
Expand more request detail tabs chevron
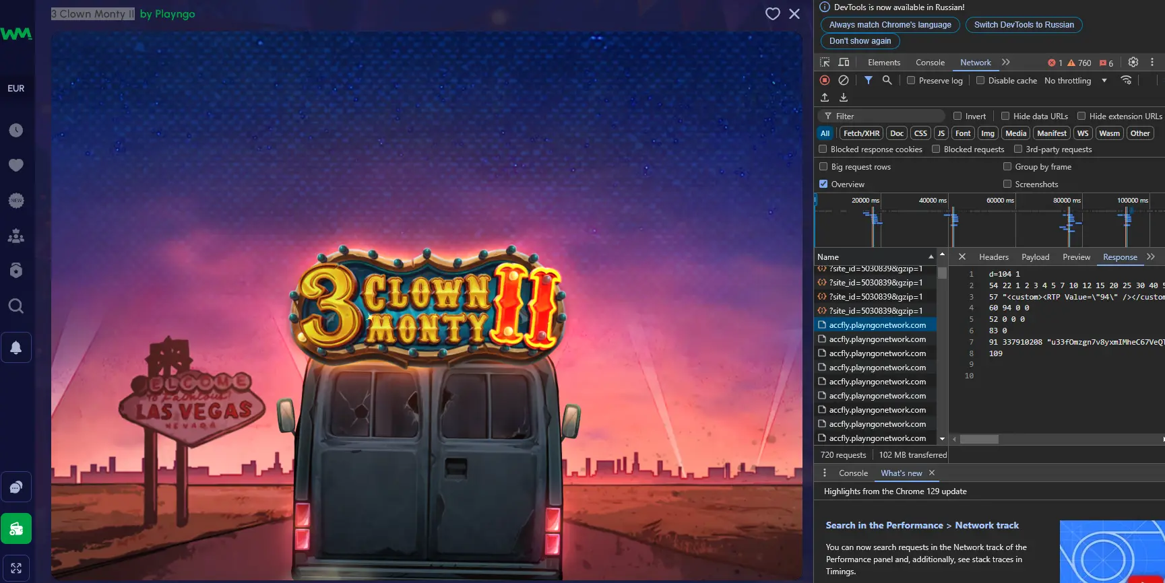pyautogui.click(x=1151, y=256)
